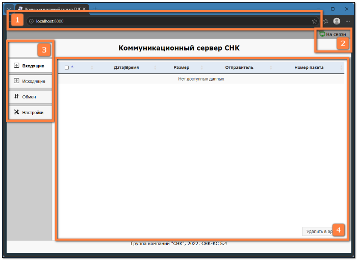The height and width of the screenshot is (260, 357).
Task: Toggle the select-all checkbox in table header
Action: point(67,68)
